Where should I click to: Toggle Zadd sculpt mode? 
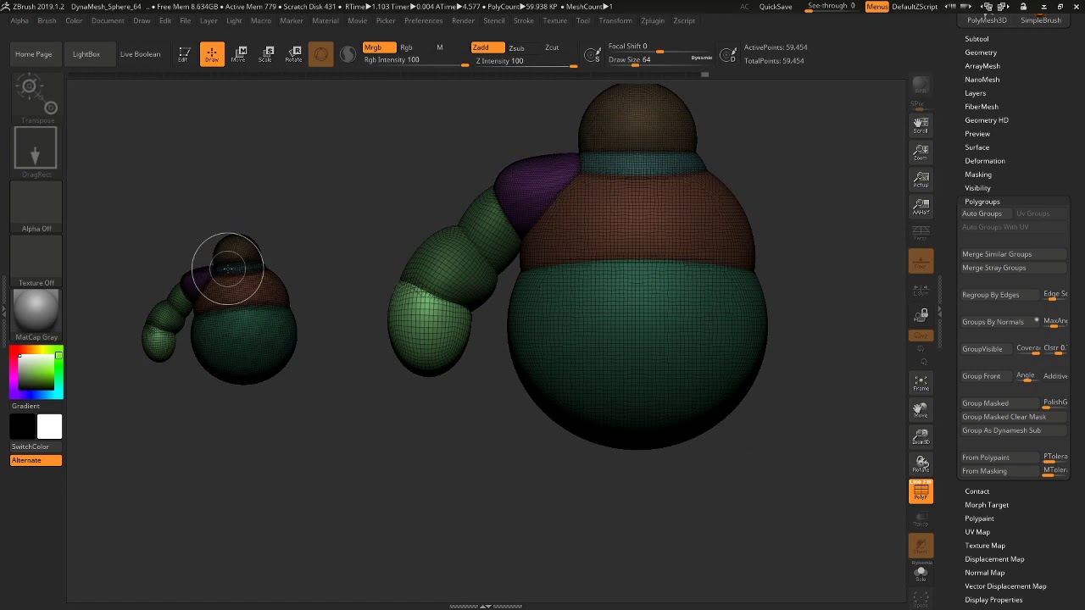[x=487, y=47]
